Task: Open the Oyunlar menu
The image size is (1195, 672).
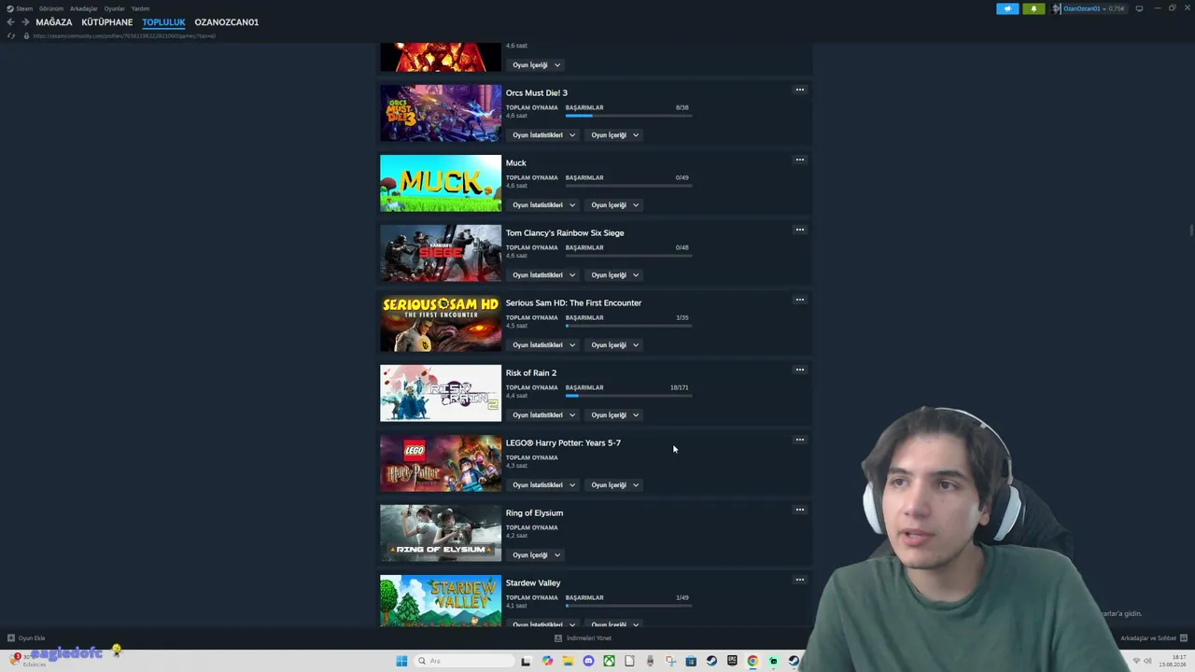Action: tap(115, 8)
